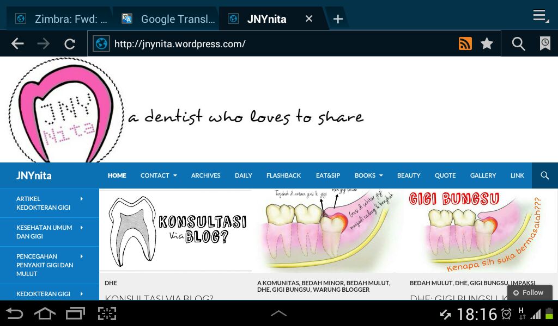Open the ARCHIVES menu item
The width and height of the screenshot is (558, 326).
click(205, 175)
